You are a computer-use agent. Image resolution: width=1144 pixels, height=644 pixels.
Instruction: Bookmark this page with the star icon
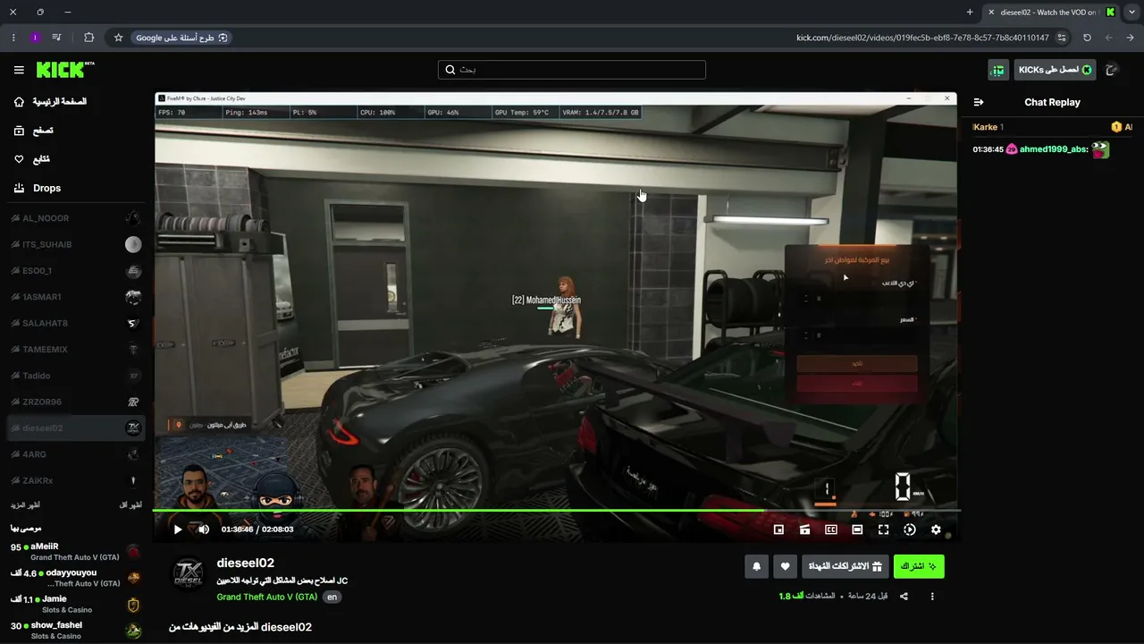click(x=118, y=38)
